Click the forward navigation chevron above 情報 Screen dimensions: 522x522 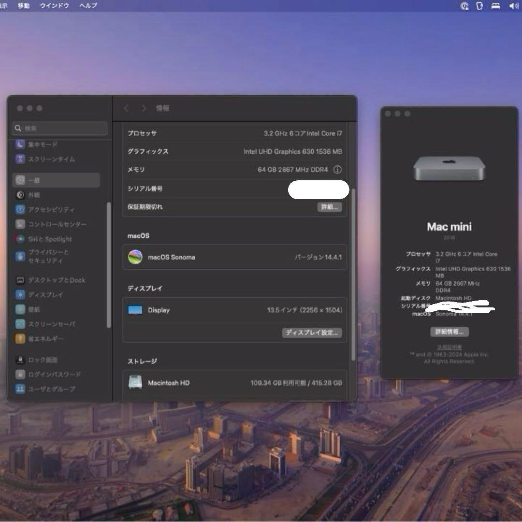(144, 108)
